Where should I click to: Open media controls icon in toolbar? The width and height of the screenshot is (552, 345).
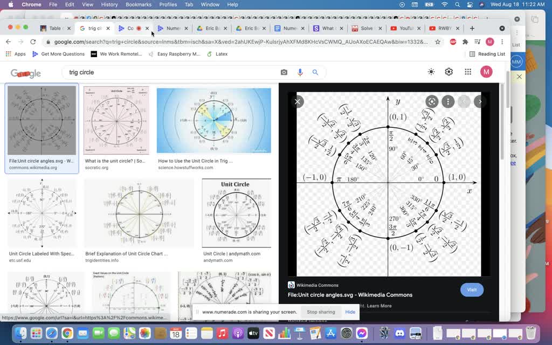tap(478, 42)
